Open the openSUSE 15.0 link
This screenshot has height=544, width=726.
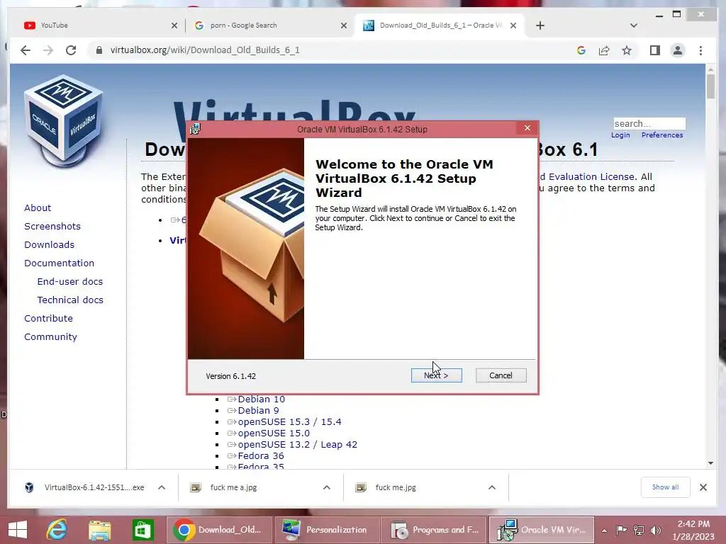pos(274,433)
